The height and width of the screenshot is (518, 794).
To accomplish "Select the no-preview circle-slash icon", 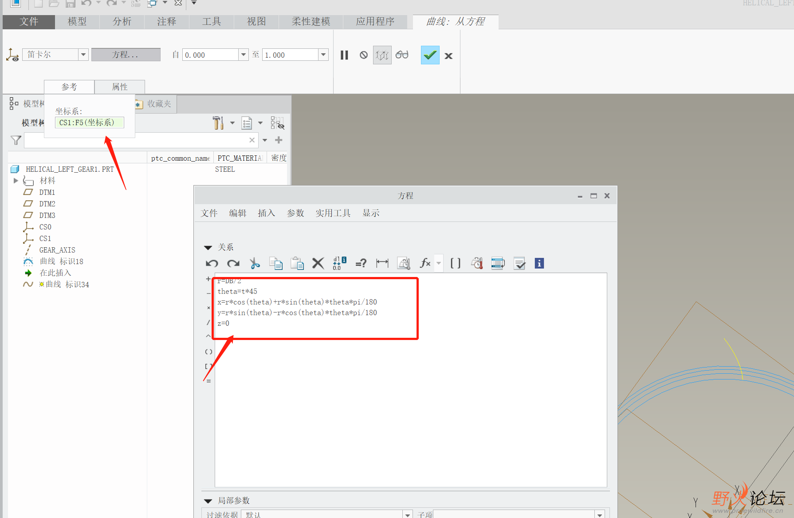I will click(364, 55).
